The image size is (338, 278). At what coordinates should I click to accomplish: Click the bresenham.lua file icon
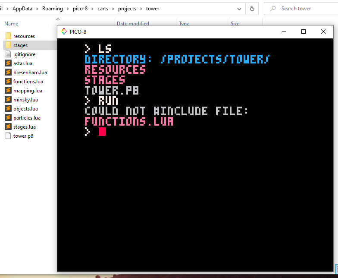click(x=8, y=73)
